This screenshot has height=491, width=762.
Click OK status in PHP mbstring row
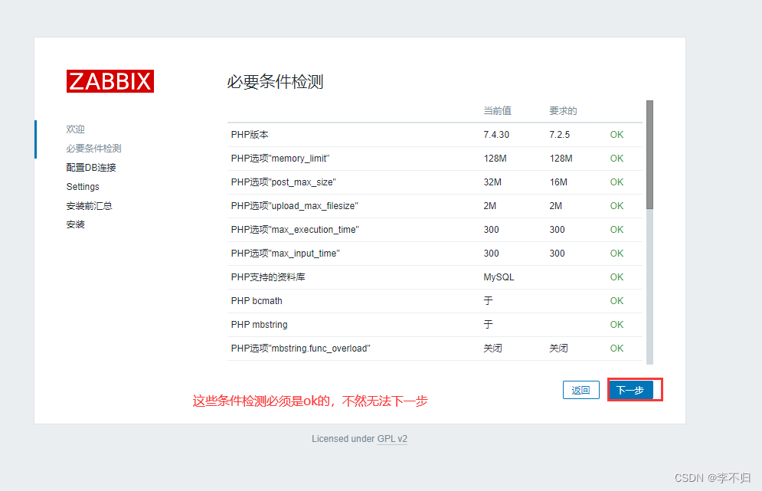click(x=616, y=325)
